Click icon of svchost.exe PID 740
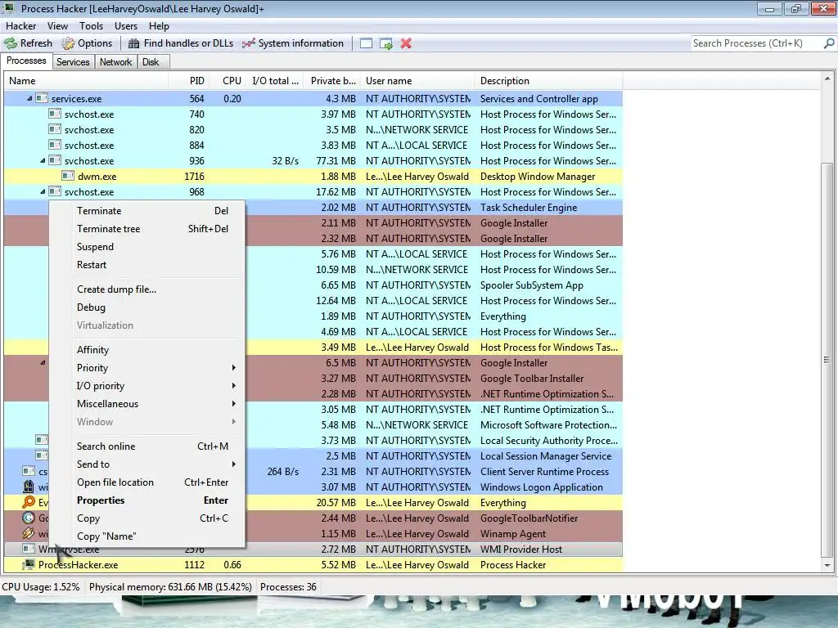This screenshot has width=838, height=628. 55,114
